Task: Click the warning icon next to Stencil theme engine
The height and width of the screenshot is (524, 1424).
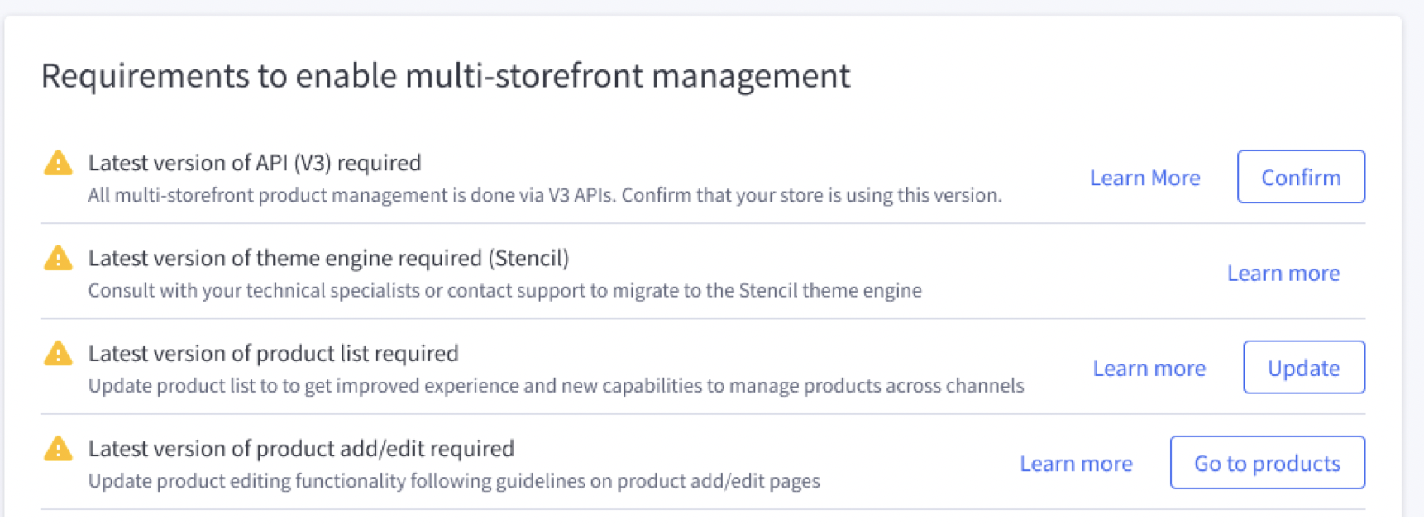Action: pyautogui.click(x=58, y=258)
